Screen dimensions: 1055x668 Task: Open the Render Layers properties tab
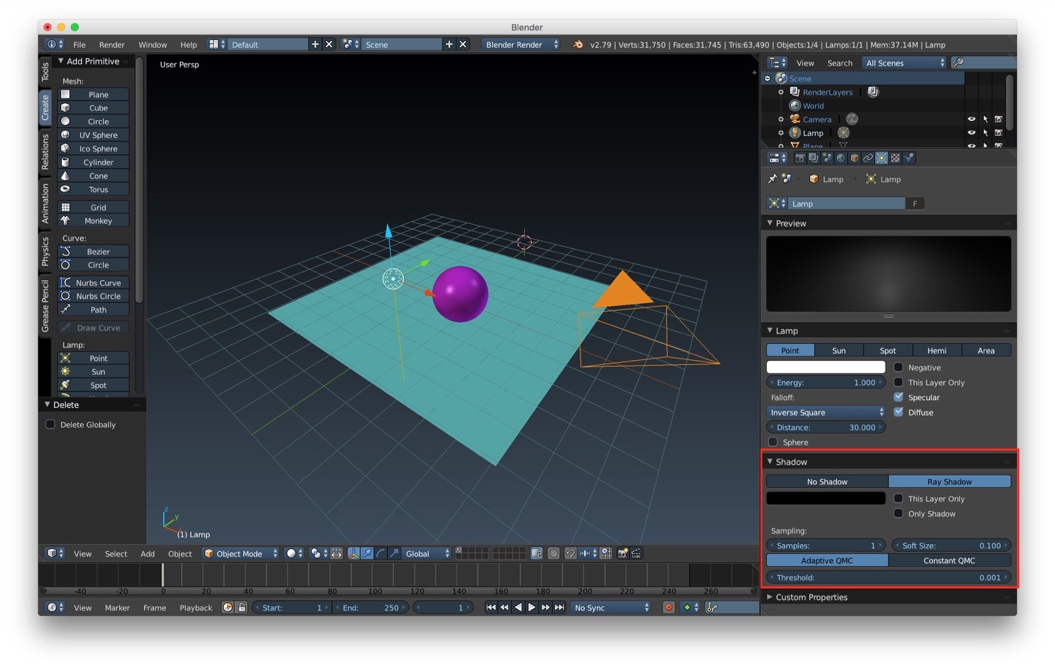coord(813,158)
